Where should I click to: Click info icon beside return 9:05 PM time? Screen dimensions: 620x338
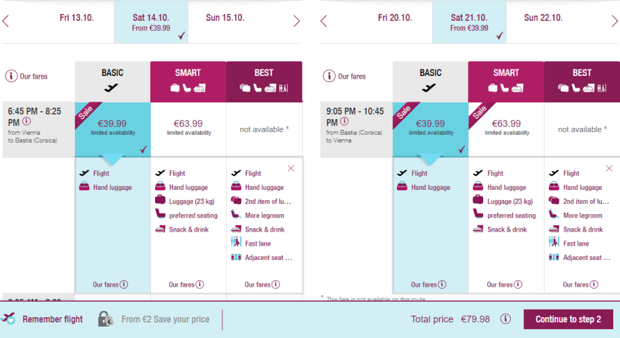tap(345, 122)
